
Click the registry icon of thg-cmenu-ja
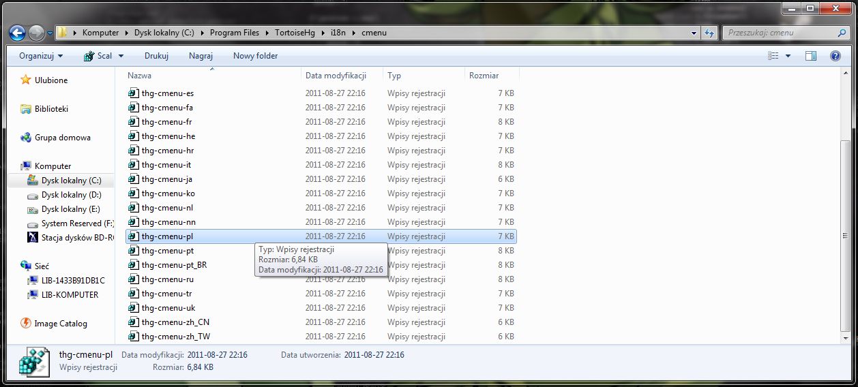click(133, 179)
